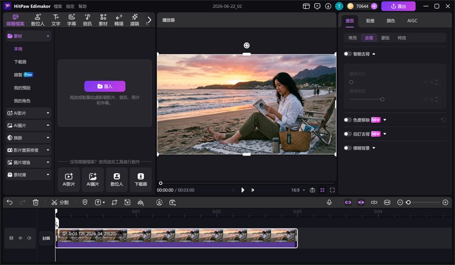Select the video clip on timeline

click(x=176, y=238)
